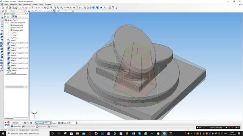Select the rotate view tool
The height and width of the screenshot is (136, 243).
tap(77, 8)
